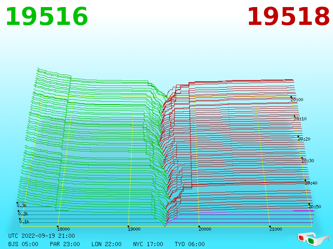Click the LON 22:00 London time
Image resolution: width=333 pixels, height=249 pixels.
click(x=107, y=244)
